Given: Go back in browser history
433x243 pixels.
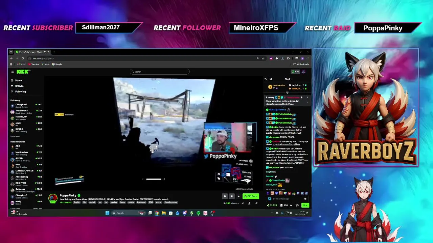Looking at the screenshot, I should coord(12,58).
